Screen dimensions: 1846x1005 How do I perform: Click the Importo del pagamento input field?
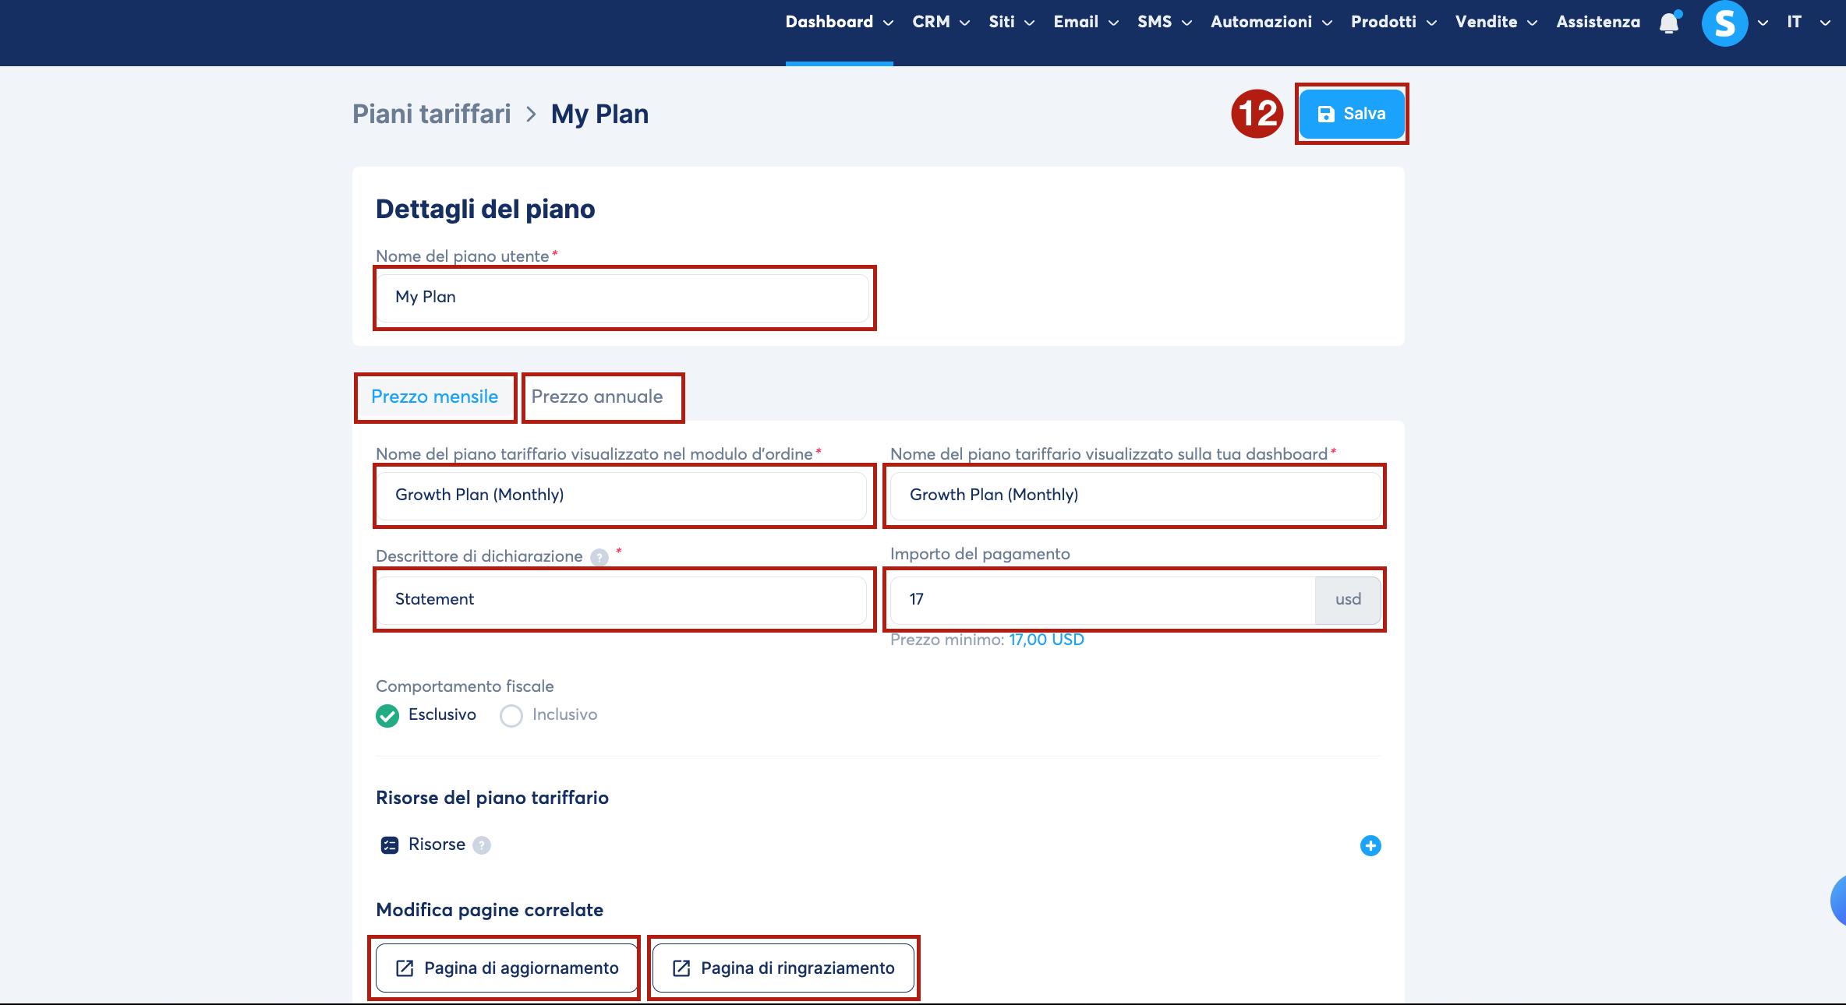pyautogui.click(x=1102, y=599)
